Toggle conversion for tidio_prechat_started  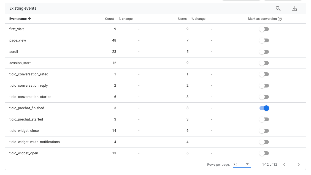pos(264,119)
